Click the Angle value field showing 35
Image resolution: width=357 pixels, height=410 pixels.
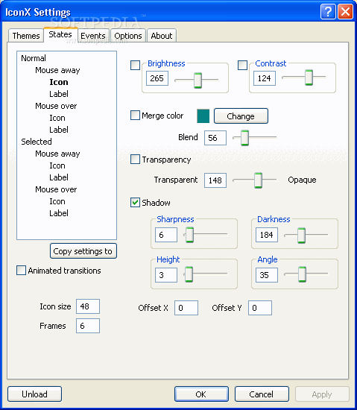[x=267, y=275]
